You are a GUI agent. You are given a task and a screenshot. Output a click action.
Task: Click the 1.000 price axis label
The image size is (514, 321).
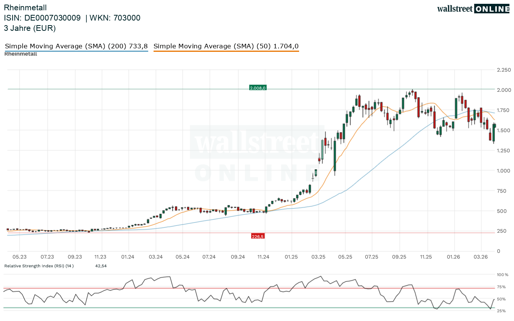coord(503,171)
